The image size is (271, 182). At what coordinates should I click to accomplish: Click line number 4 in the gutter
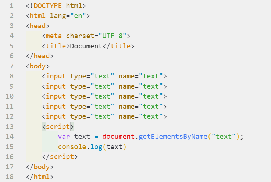[11, 36]
